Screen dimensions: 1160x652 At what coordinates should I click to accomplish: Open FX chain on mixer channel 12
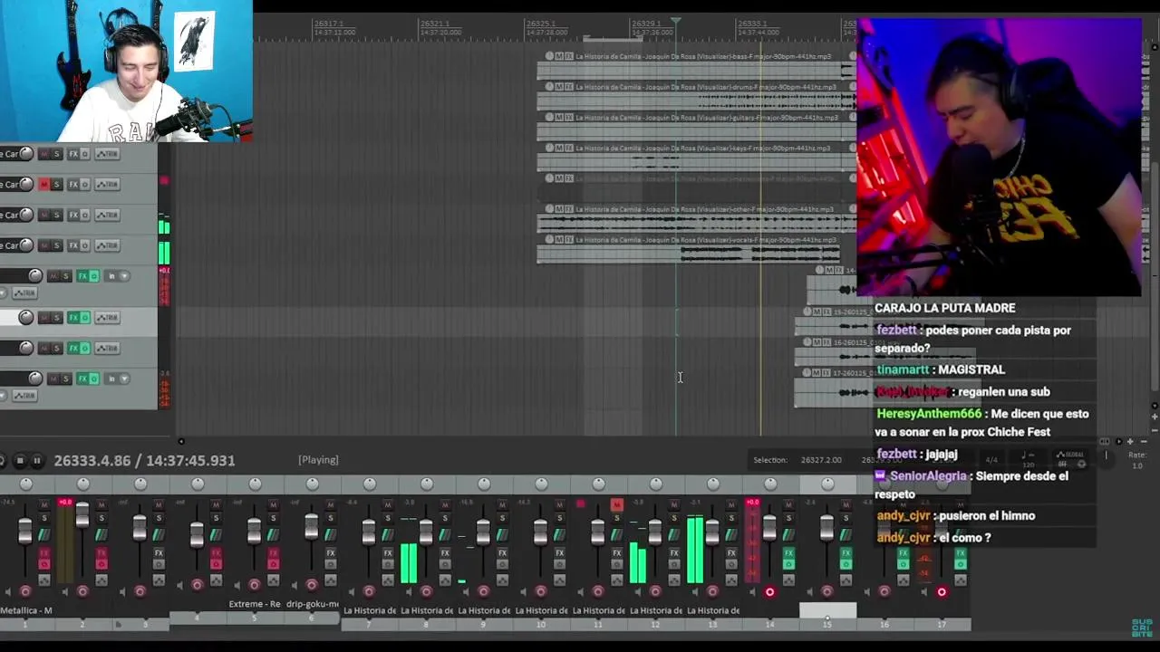[674, 552]
